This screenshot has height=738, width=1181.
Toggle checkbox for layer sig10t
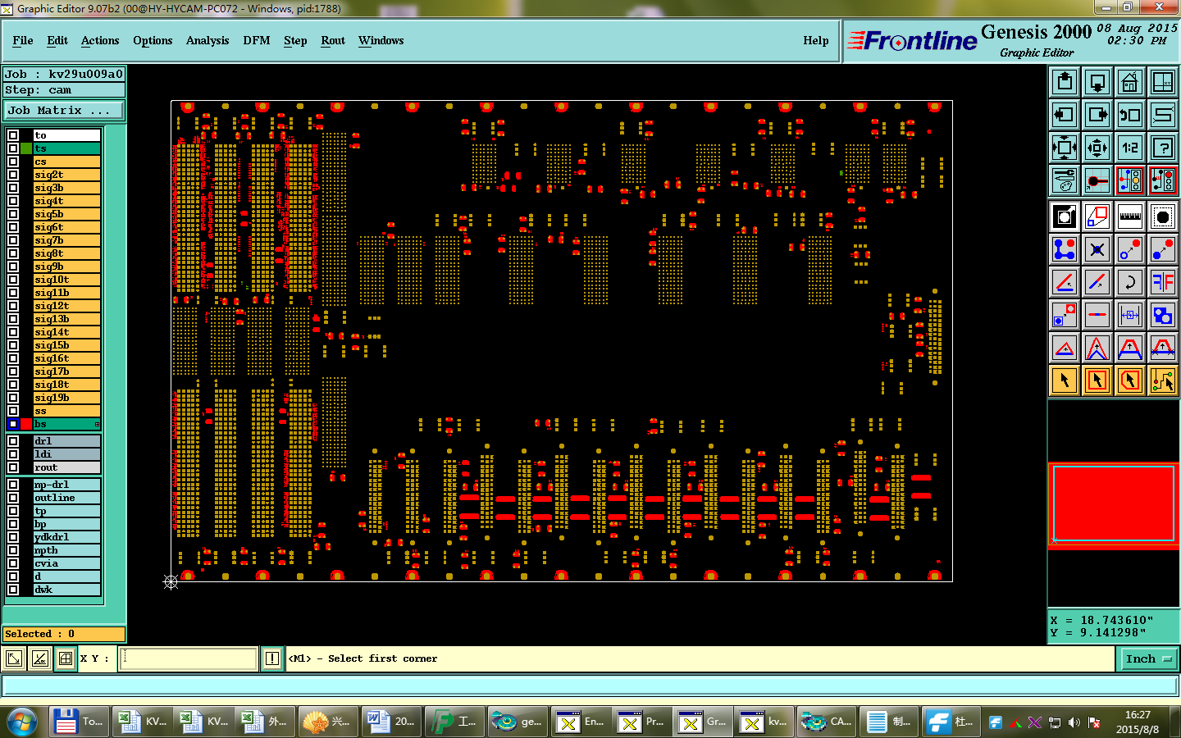tap(13, 280)
